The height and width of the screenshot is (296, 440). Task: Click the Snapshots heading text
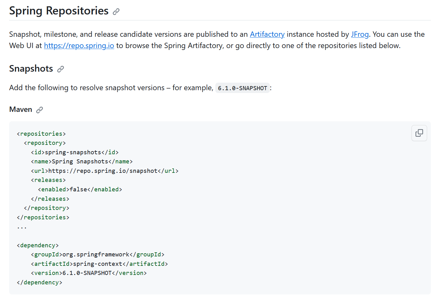[x=31, y=69]
